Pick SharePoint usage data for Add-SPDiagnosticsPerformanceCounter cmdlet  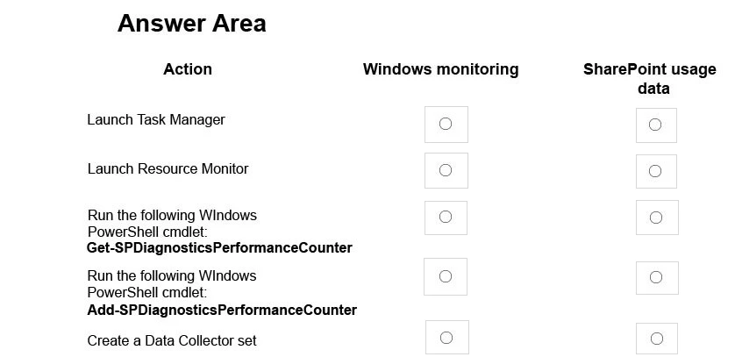click(656, 277)
